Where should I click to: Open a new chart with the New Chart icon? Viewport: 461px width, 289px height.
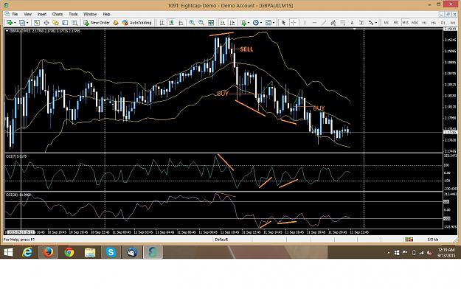10,23
